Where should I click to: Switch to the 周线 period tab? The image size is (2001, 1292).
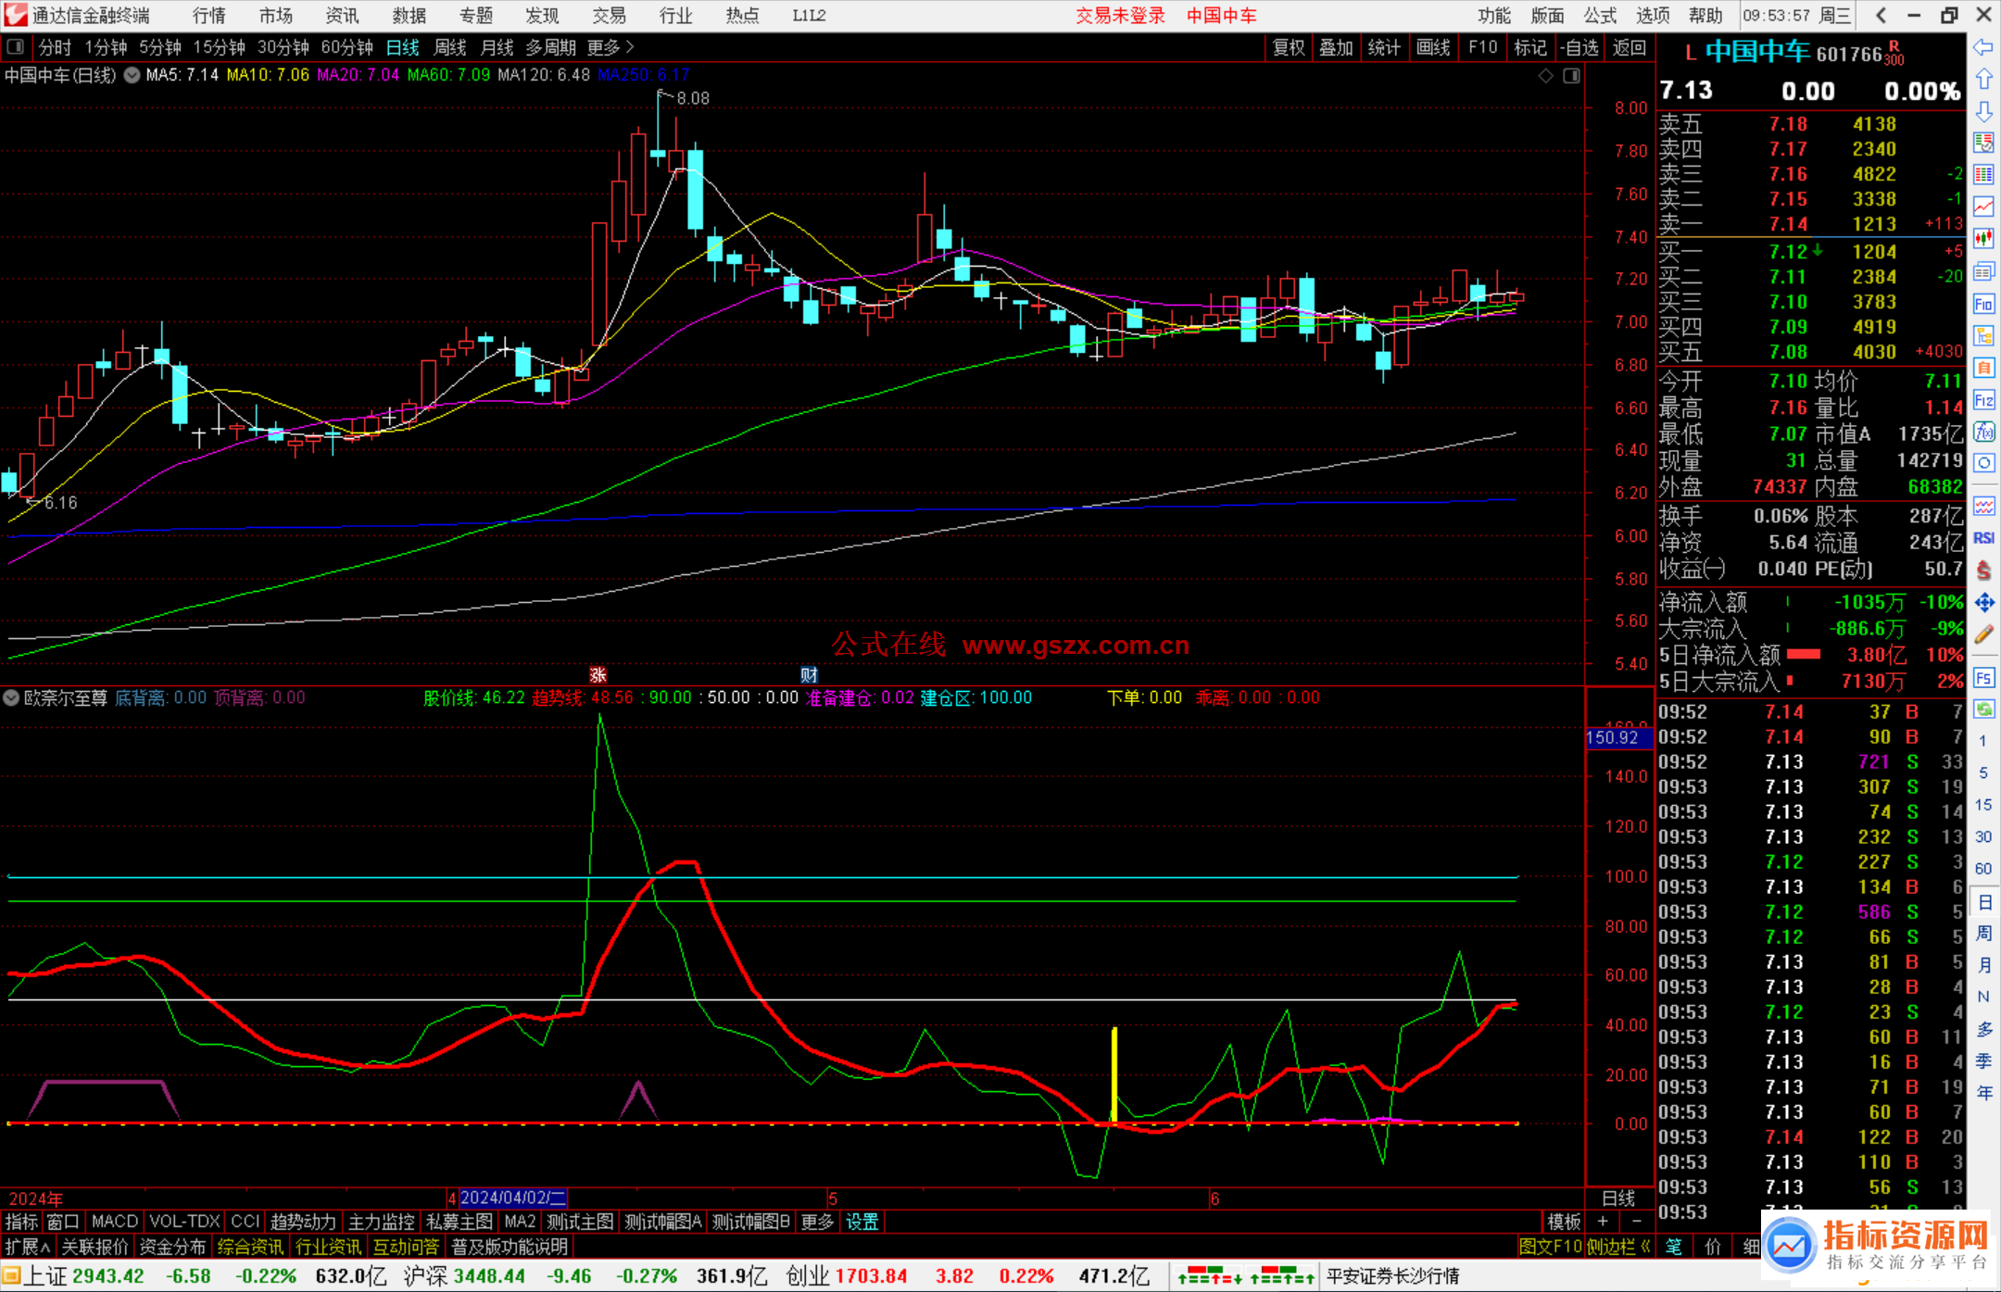coord(450,47)
